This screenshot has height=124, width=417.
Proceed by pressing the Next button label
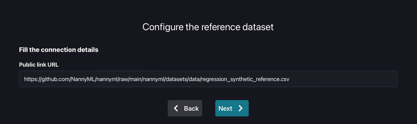click(225, 108)
